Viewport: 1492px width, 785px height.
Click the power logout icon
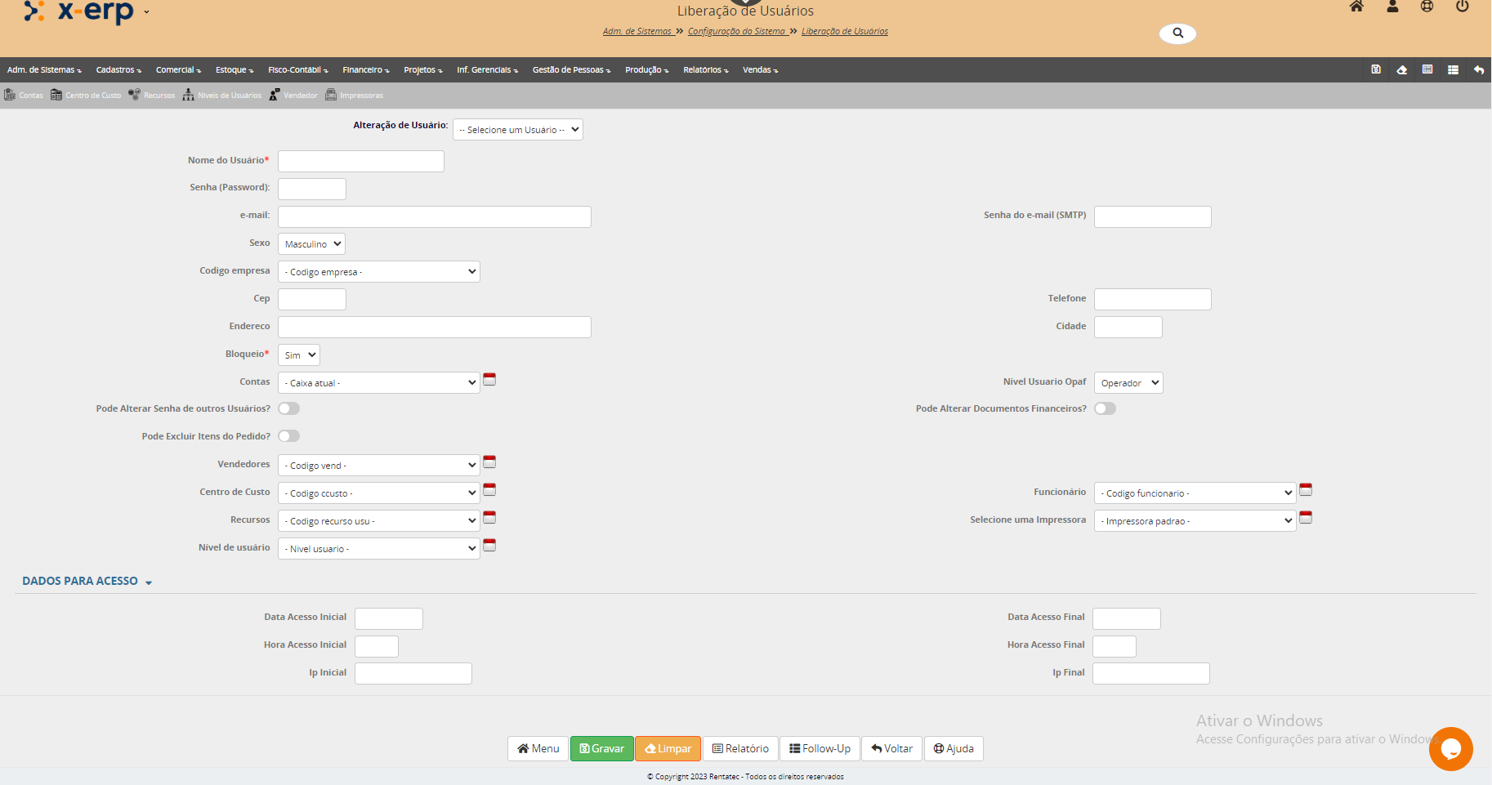(x=1462, y=7)
